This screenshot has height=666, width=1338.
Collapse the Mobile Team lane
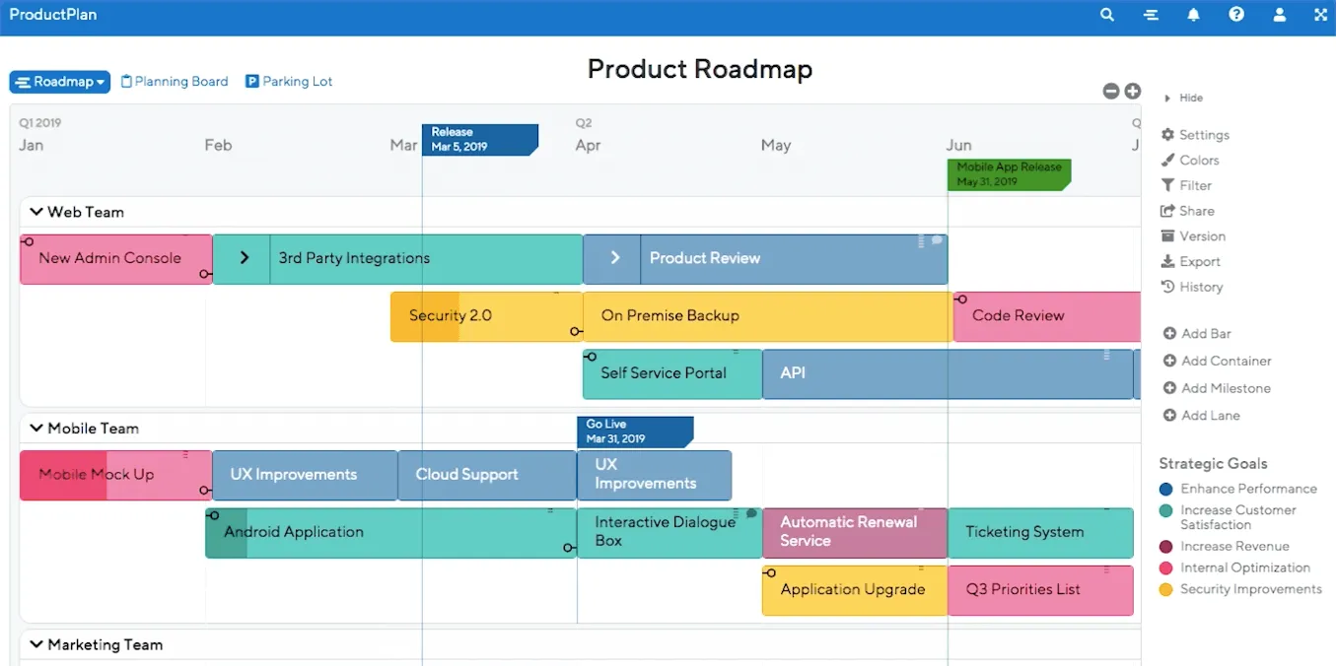[36, 428]
